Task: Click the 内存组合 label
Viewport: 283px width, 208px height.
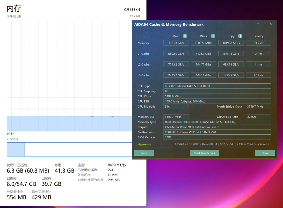Action: point(13,139)
